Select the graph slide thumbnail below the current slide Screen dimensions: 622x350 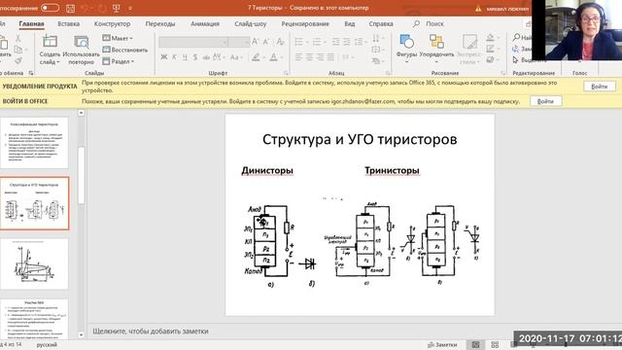[34, 263]
